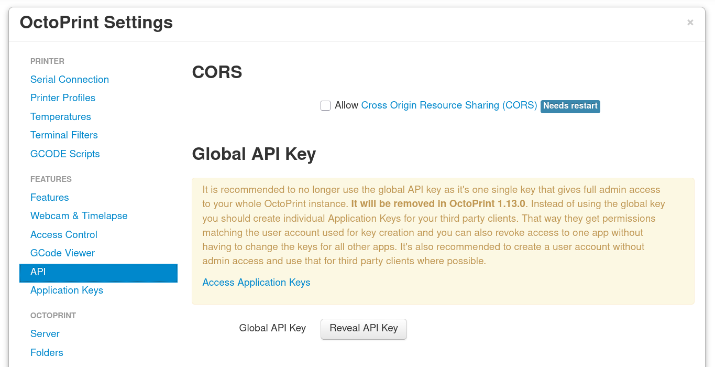
Task: Open the CORS documentation link
Action: (448, 105)
